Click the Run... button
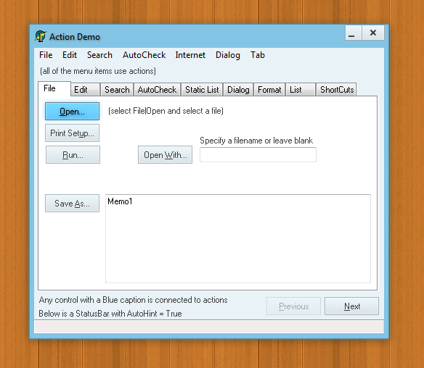 [73, 155]
